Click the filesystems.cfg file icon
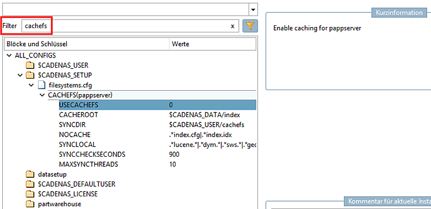 [41, 85]
